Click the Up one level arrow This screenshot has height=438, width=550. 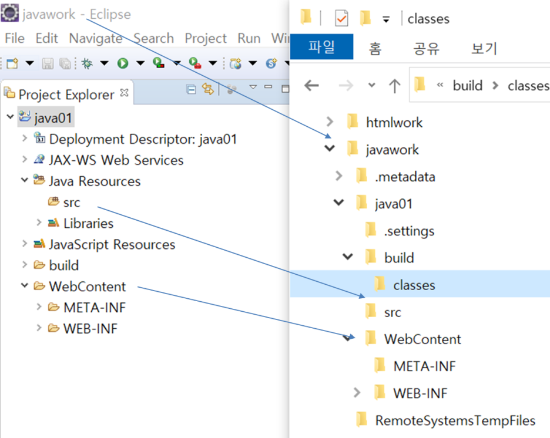point(395,86)
